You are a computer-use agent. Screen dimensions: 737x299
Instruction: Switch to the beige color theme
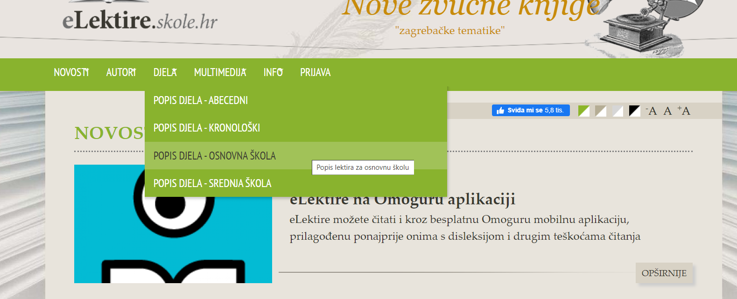tap(601, 111)
